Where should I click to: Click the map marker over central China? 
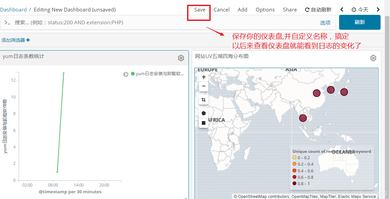[x=317, y=93]
